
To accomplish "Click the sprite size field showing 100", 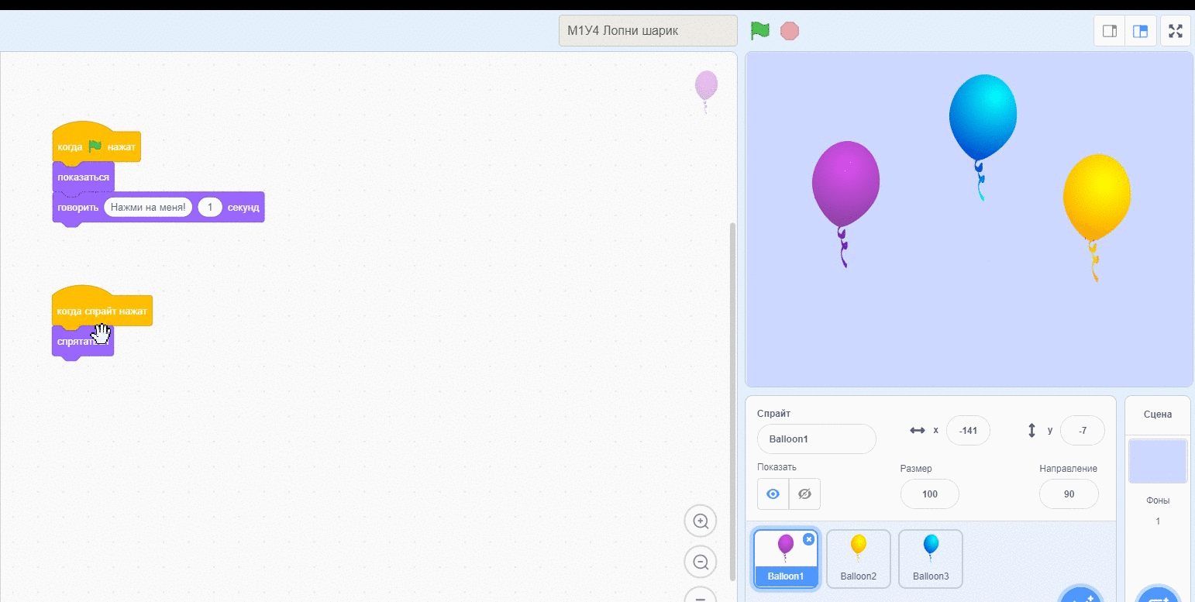I will tap(929, 494).
